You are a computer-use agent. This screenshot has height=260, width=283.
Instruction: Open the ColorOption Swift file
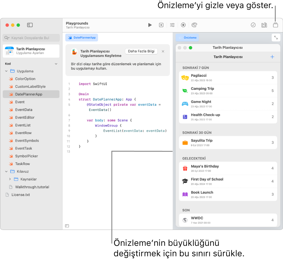[31, 79]
